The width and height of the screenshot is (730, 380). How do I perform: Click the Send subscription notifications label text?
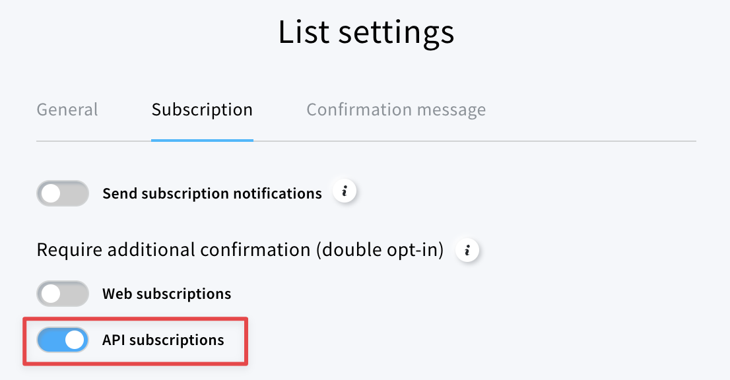pos(213,193)
